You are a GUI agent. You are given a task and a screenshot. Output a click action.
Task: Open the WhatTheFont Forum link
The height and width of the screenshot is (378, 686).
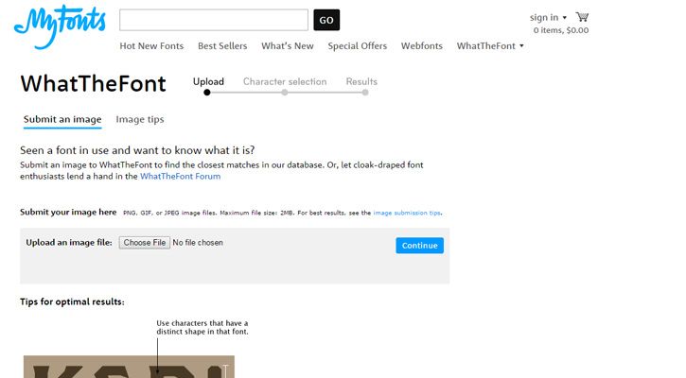pos(180,177)
